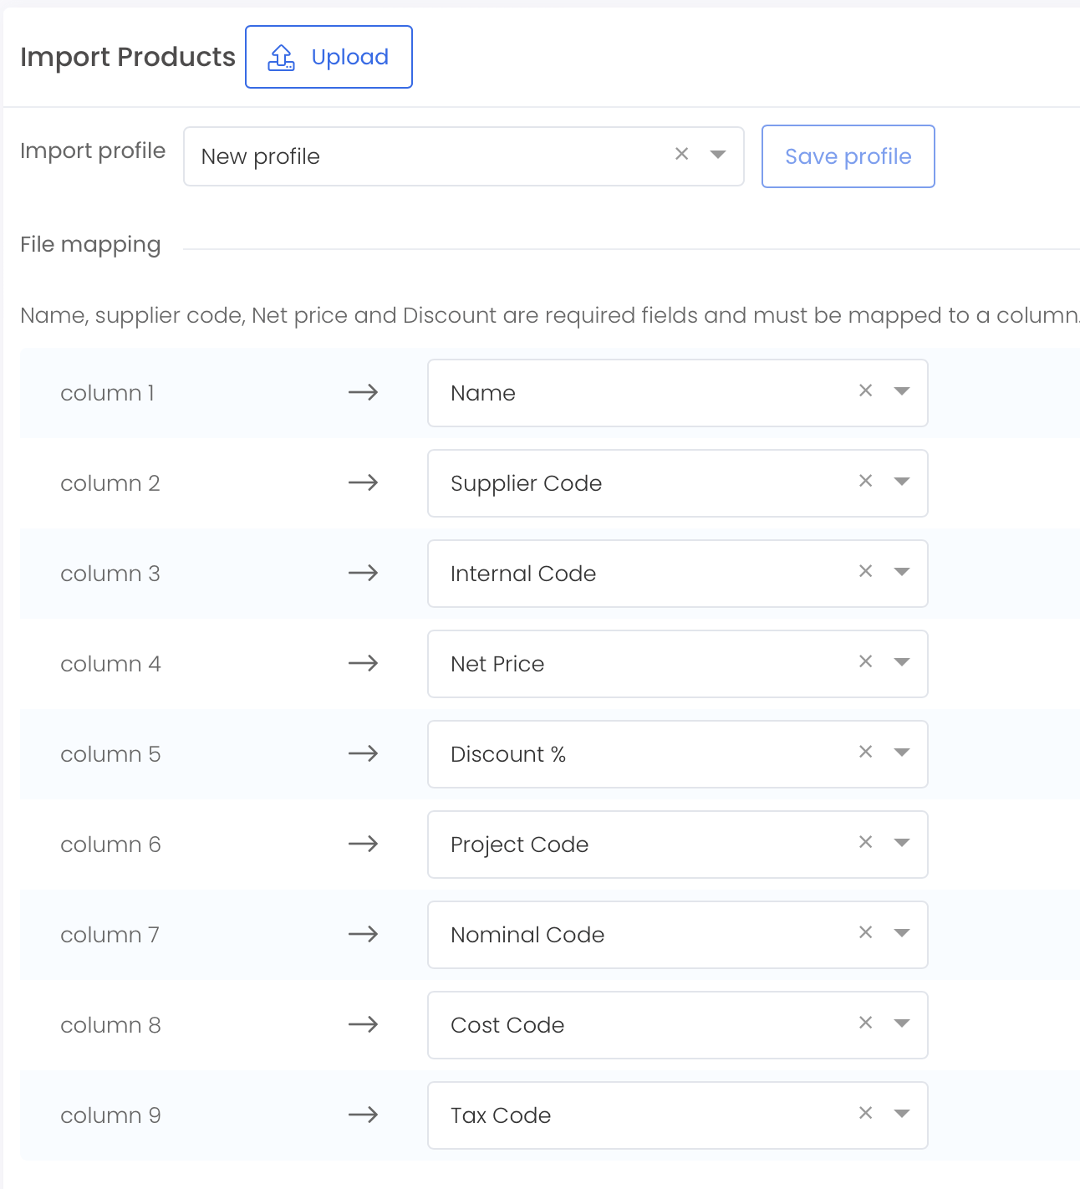Remove Supplier Code mapping with the X
This screenshot has height=1189, width=1080.
pos(866,481)
